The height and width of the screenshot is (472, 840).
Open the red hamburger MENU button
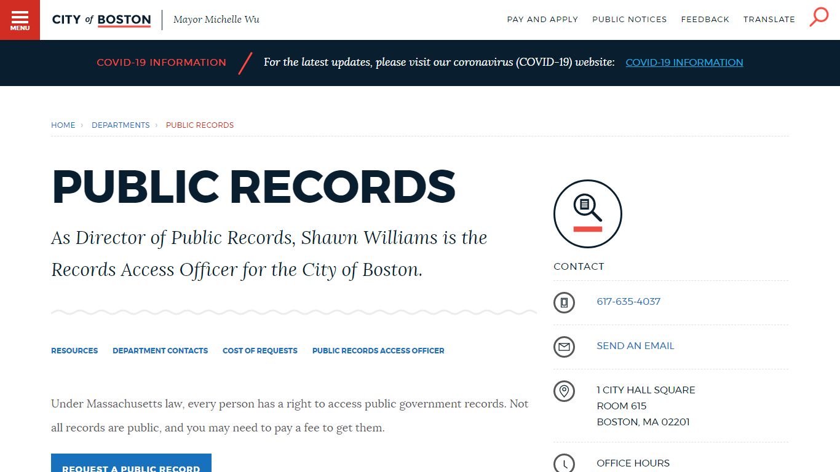tap(20, 20)
